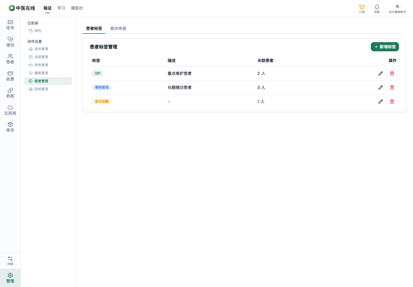The image size is (413, 287).
Task: Open the 消息 bell notifications
Action: coord(377,9)
